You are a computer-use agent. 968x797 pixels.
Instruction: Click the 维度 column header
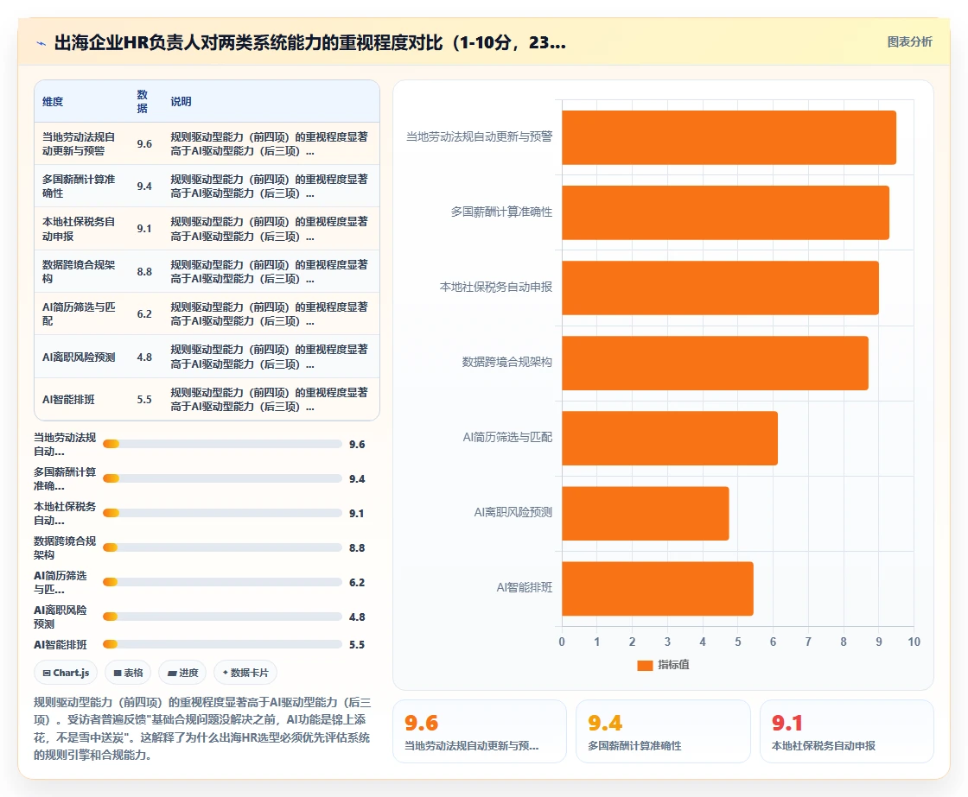pyautogui.click(x=53, y=102)
